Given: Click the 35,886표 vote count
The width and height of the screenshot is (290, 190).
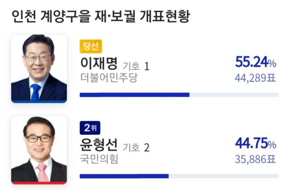Looking at the screenshot, I should [255, 159].
